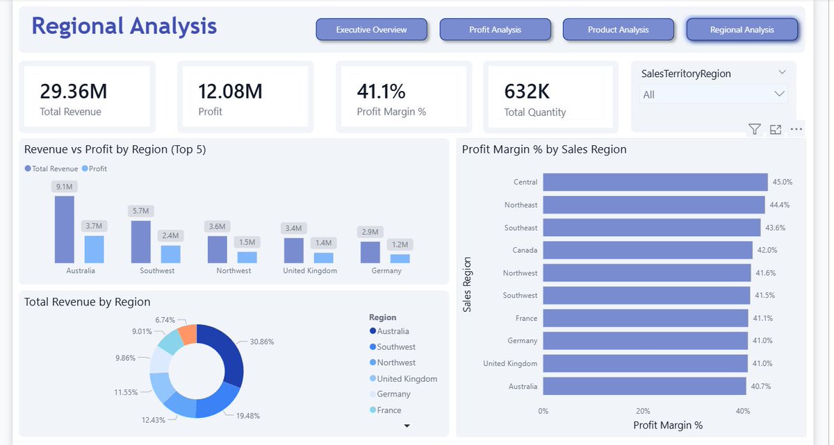The width and height of the screenshot is (834, 445).
Task: Select the Northwest legend entry
Action: click(x=393, y=362)
